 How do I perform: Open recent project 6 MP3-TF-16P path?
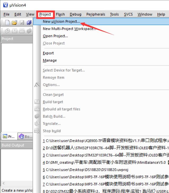click(x=101, y=177)
